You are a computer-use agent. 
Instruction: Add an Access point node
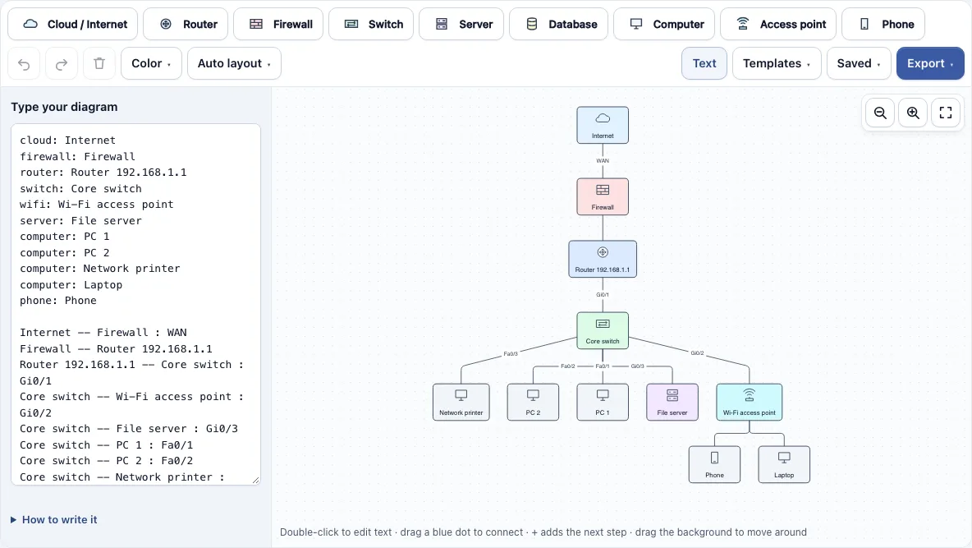click(x=778, y=24)
